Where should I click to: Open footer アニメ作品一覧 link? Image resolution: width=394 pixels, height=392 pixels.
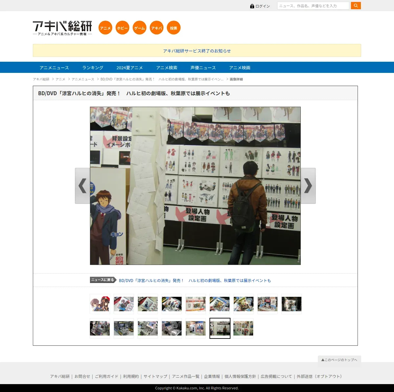click(186, 377)
